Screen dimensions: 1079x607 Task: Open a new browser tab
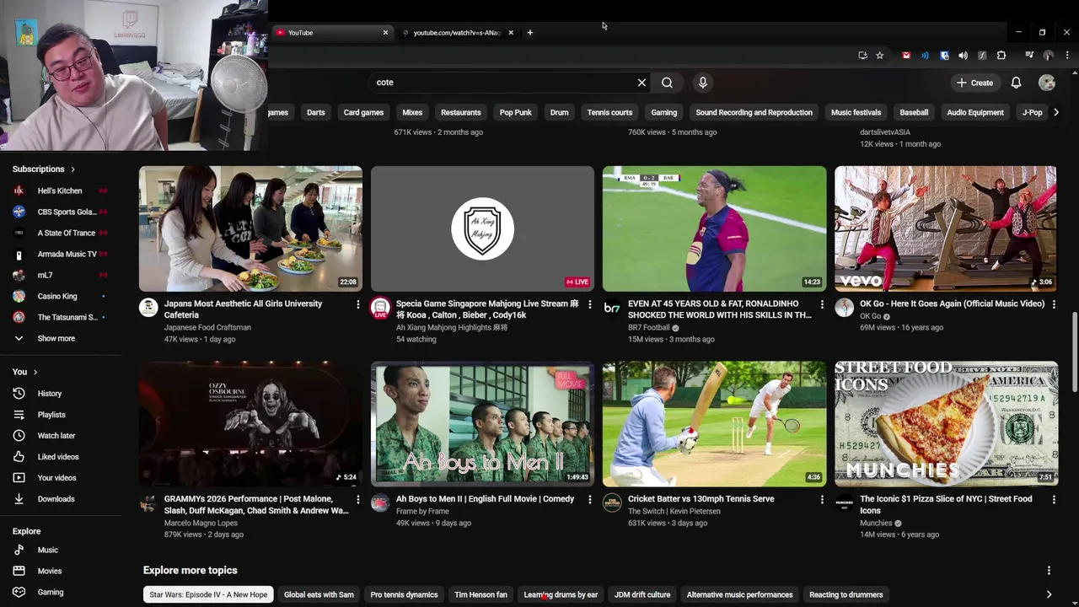tap(529, 33)
